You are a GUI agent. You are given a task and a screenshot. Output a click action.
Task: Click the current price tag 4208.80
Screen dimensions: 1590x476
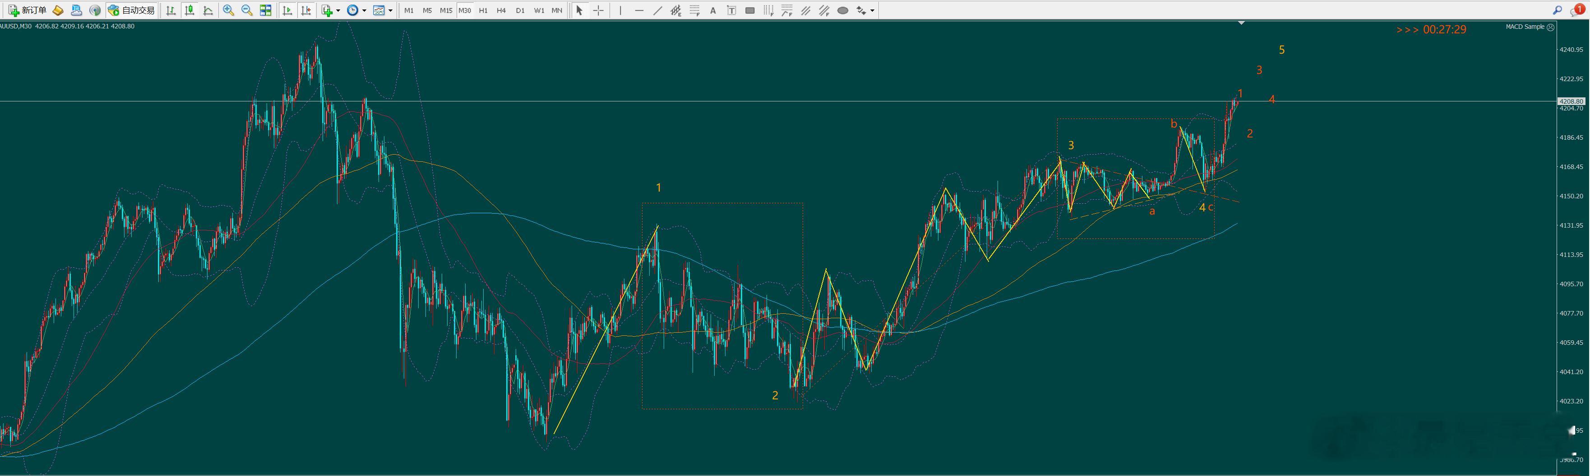(x=1572, y=101)
